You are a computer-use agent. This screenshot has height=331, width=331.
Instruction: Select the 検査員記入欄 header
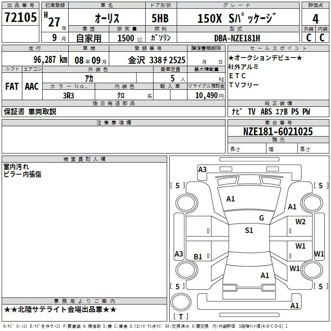point(84,159)
